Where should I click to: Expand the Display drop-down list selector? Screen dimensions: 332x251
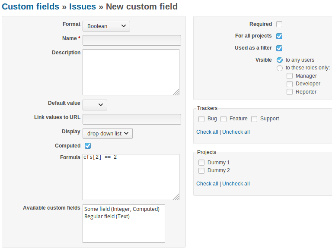[x=107, y=133]
